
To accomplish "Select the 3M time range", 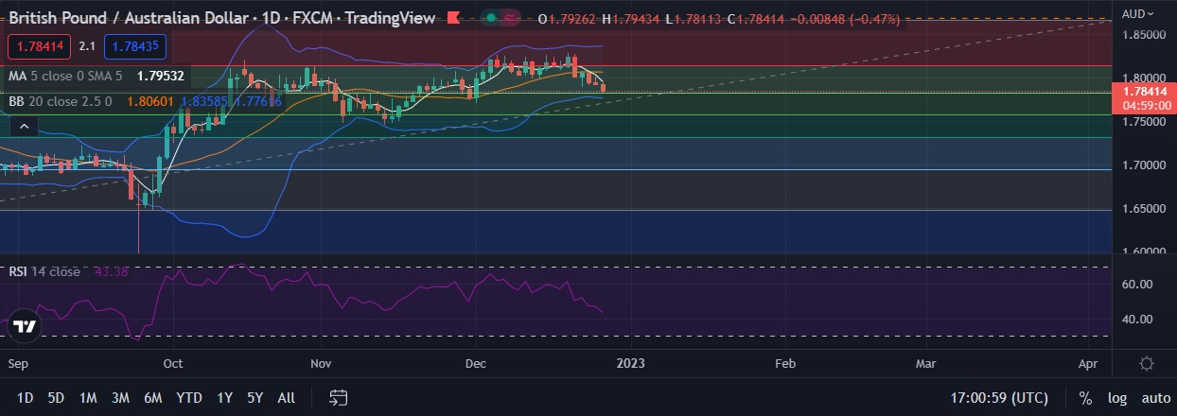I will 120,398.
